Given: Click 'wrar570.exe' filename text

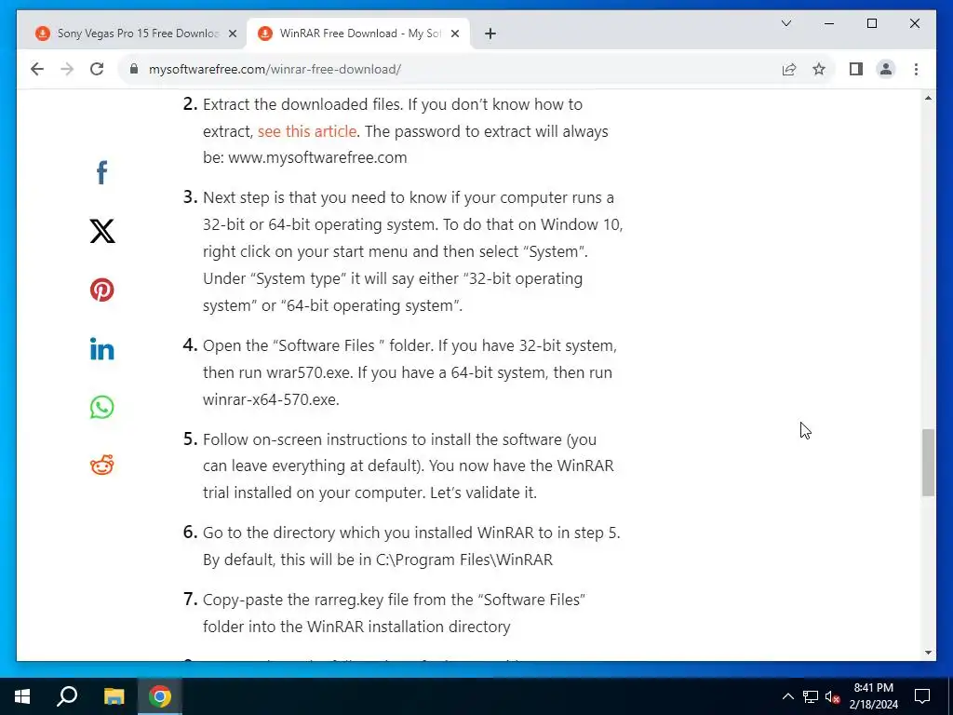Looking at the screenshot, I should point(309,372).
